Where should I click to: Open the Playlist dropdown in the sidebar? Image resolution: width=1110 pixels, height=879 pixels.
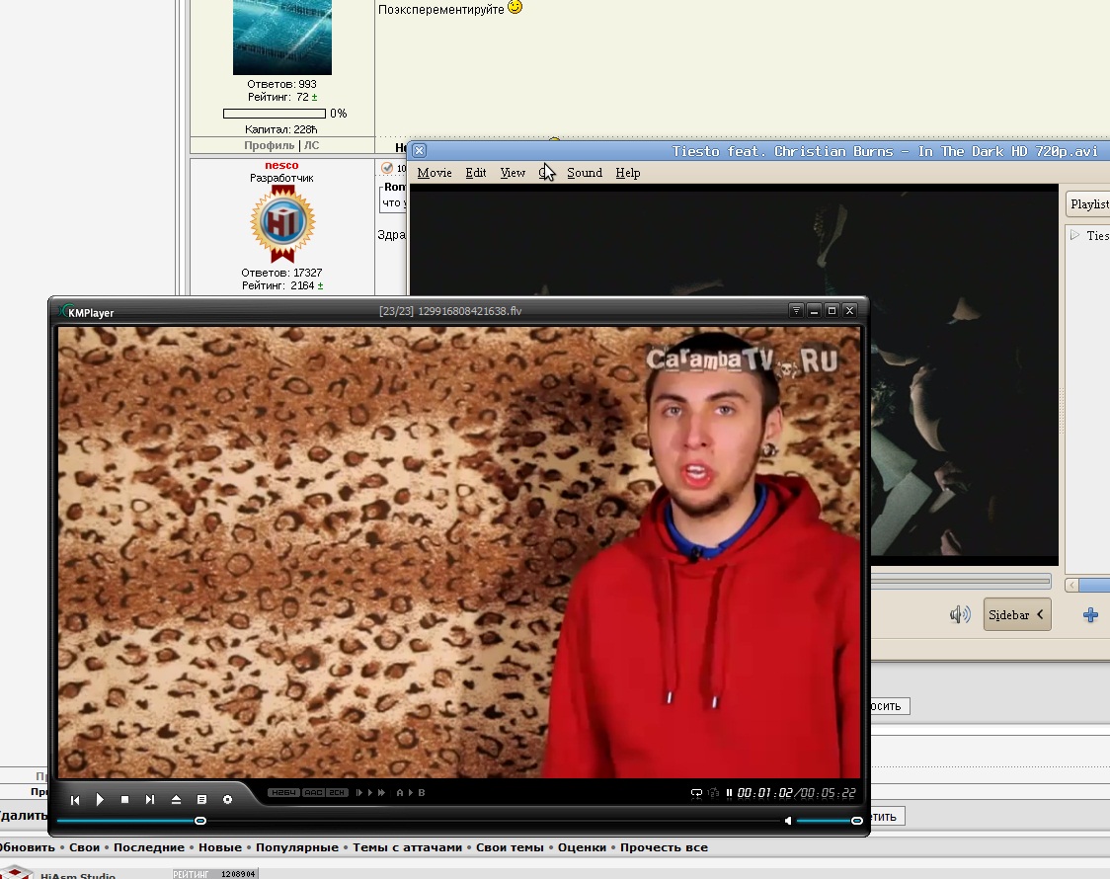point(1089,203)
